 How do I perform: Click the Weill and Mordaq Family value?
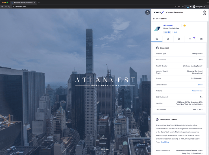click(193, 66)
